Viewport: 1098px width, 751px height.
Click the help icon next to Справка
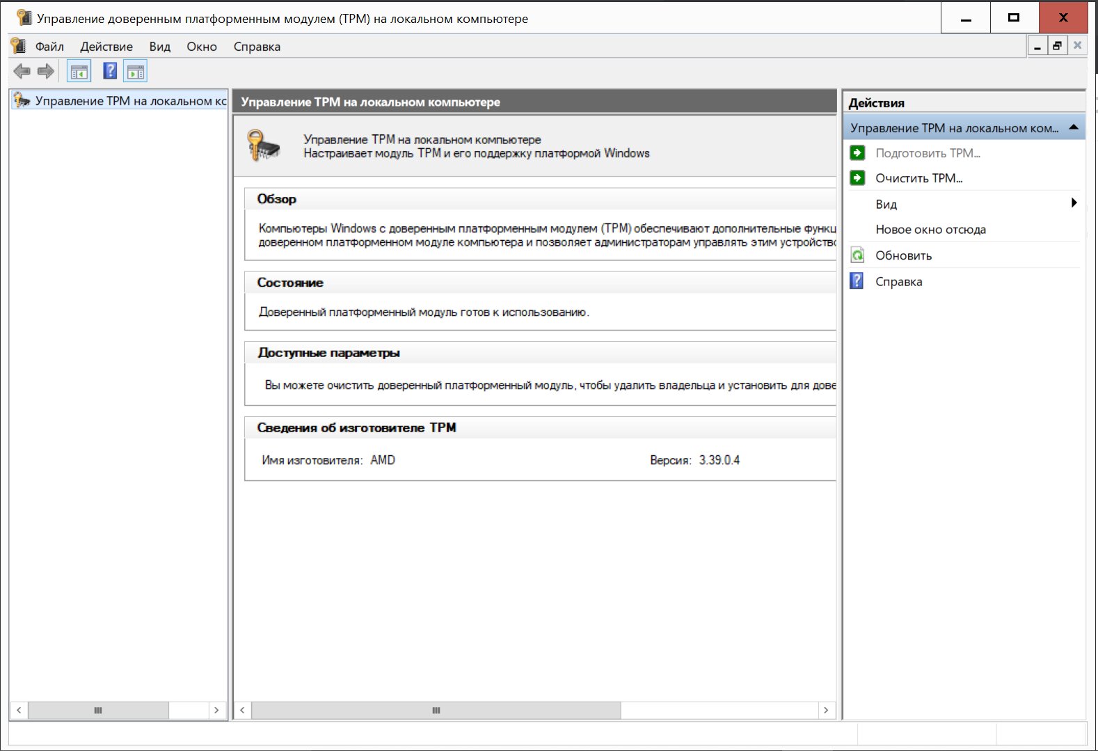point(857,281)
